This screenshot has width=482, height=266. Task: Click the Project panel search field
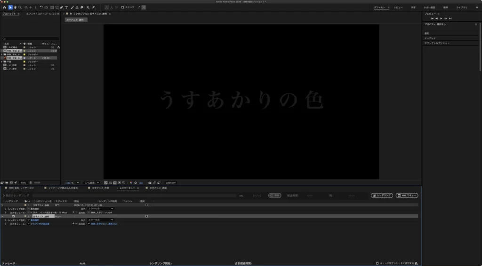point(30,39)
